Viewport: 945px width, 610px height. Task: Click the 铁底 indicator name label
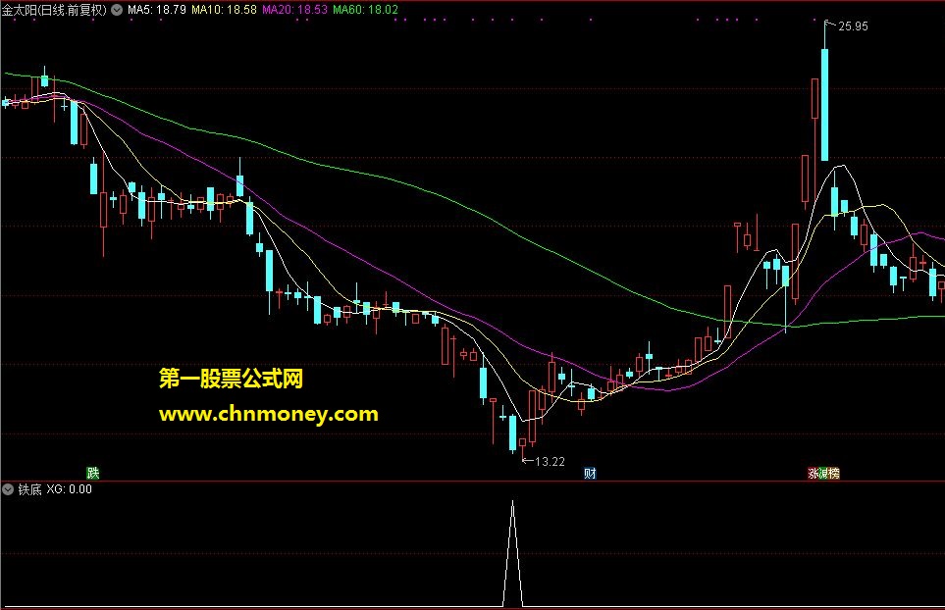pyautogui.click(x=29, y=489)
